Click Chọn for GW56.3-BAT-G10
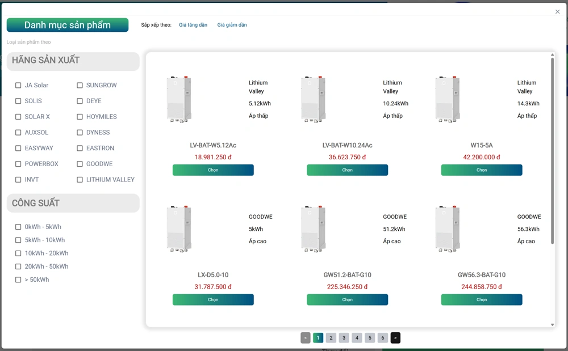The height and width of the screenshot is (351, 568). (482, 299)
